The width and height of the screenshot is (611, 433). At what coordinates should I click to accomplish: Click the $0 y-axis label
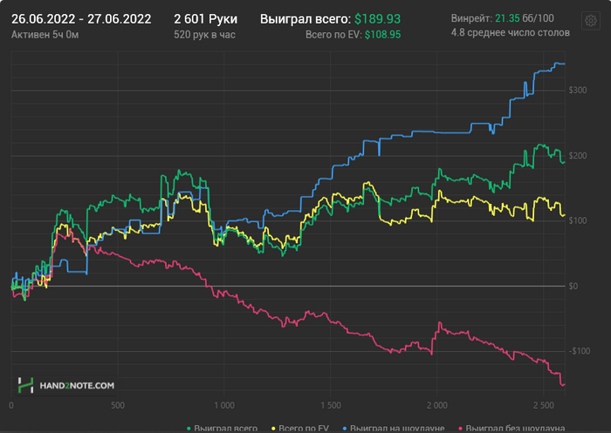[573, 286]
